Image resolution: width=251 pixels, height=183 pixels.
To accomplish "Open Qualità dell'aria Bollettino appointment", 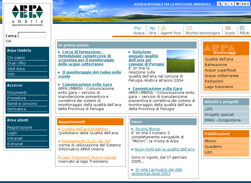I will click(x=85, y=129).
